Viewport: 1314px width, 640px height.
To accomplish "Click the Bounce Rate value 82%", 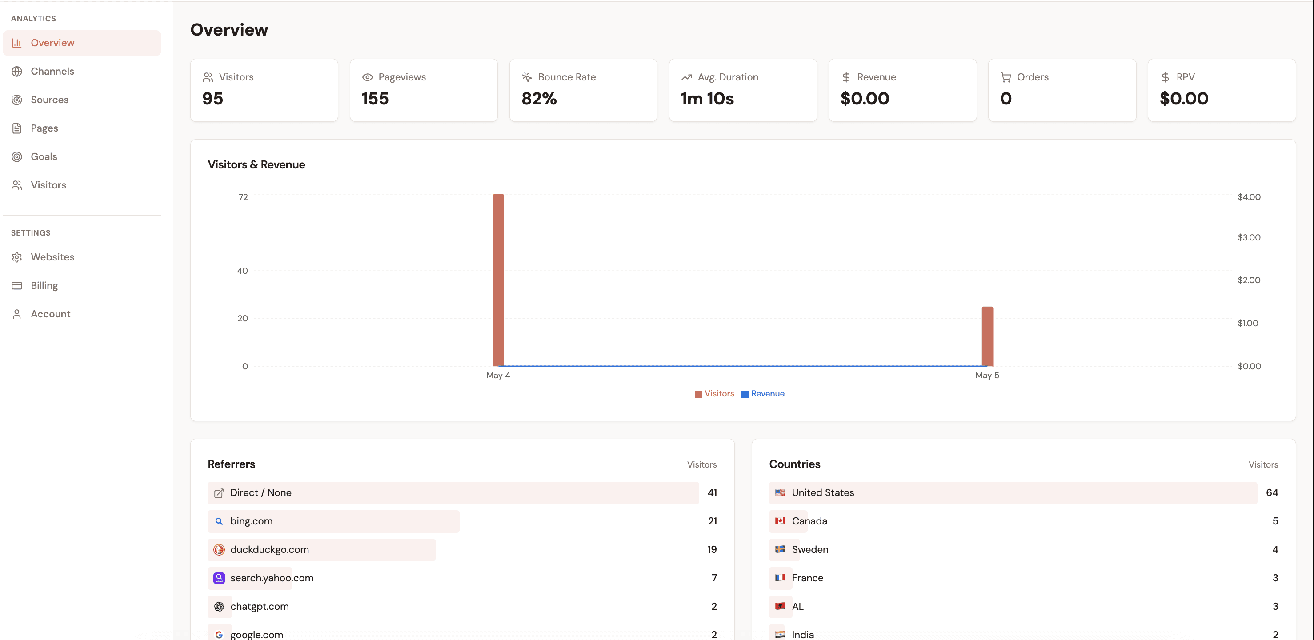I will (x=539, y=98).
